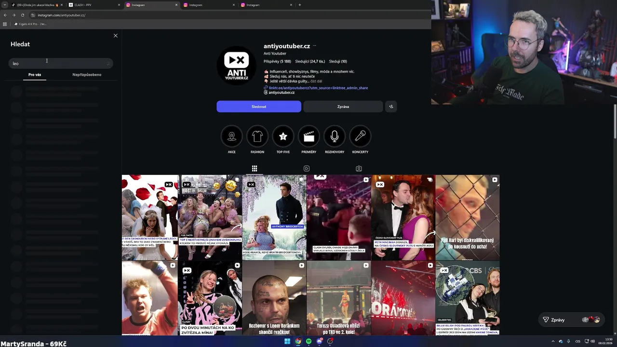617x347 pixels.
Task: Close the "CLASH - PPV" browser tab
Action: click(119, 5)
